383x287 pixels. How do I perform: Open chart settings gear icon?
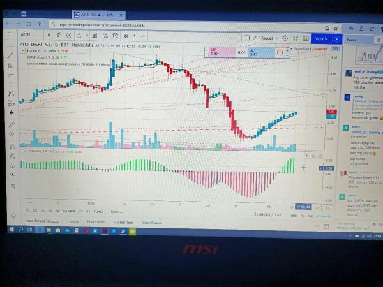click(x=285, y=38)
